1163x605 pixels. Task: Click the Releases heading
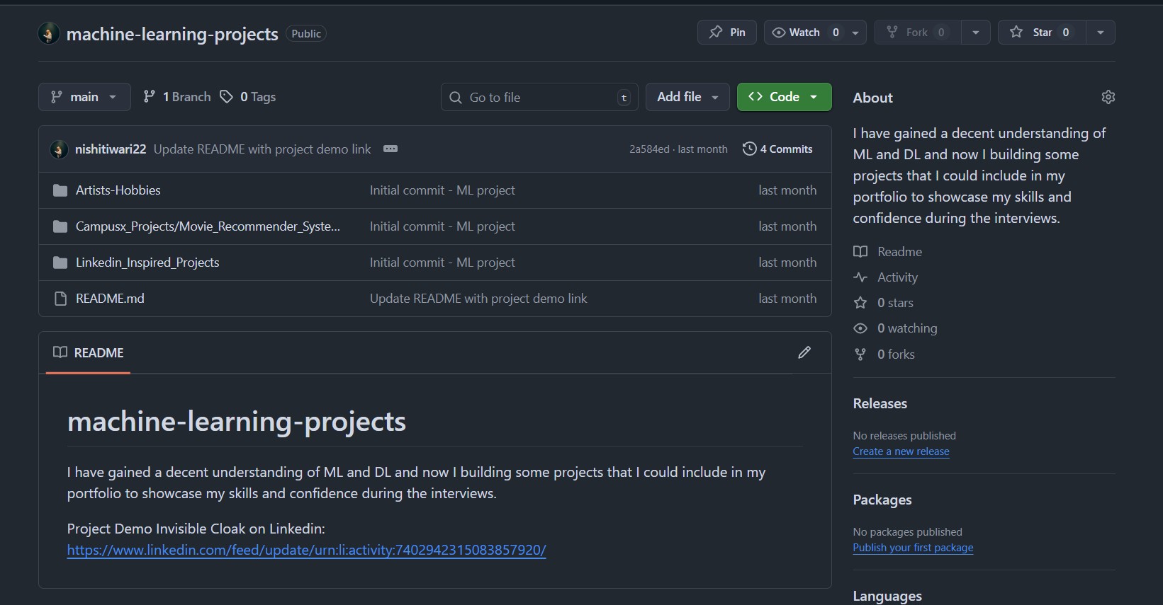880,403
